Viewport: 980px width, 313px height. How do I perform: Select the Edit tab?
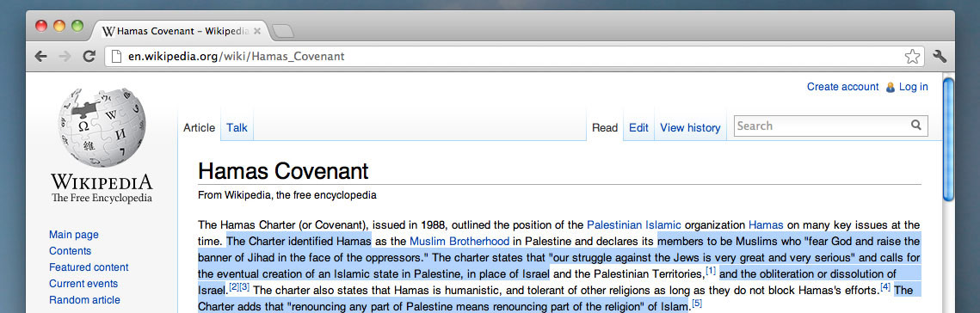[x=638, y=127]
